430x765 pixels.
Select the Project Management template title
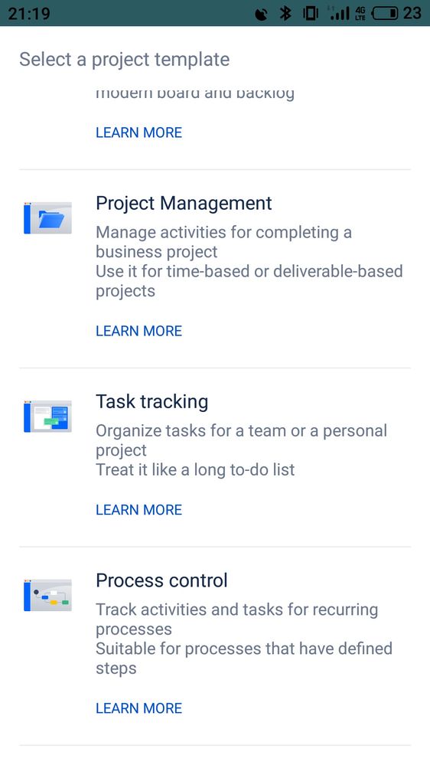(x=184, y=204)
